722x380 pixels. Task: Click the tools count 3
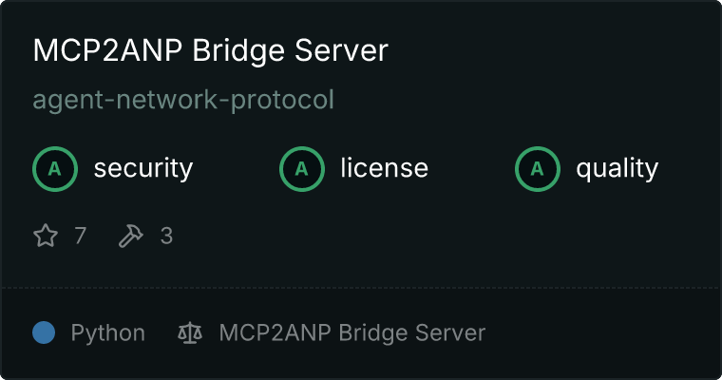(x=166, y=236)
